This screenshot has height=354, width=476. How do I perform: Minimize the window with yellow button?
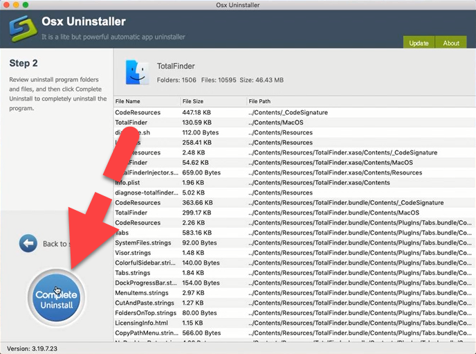coord(16,5)
